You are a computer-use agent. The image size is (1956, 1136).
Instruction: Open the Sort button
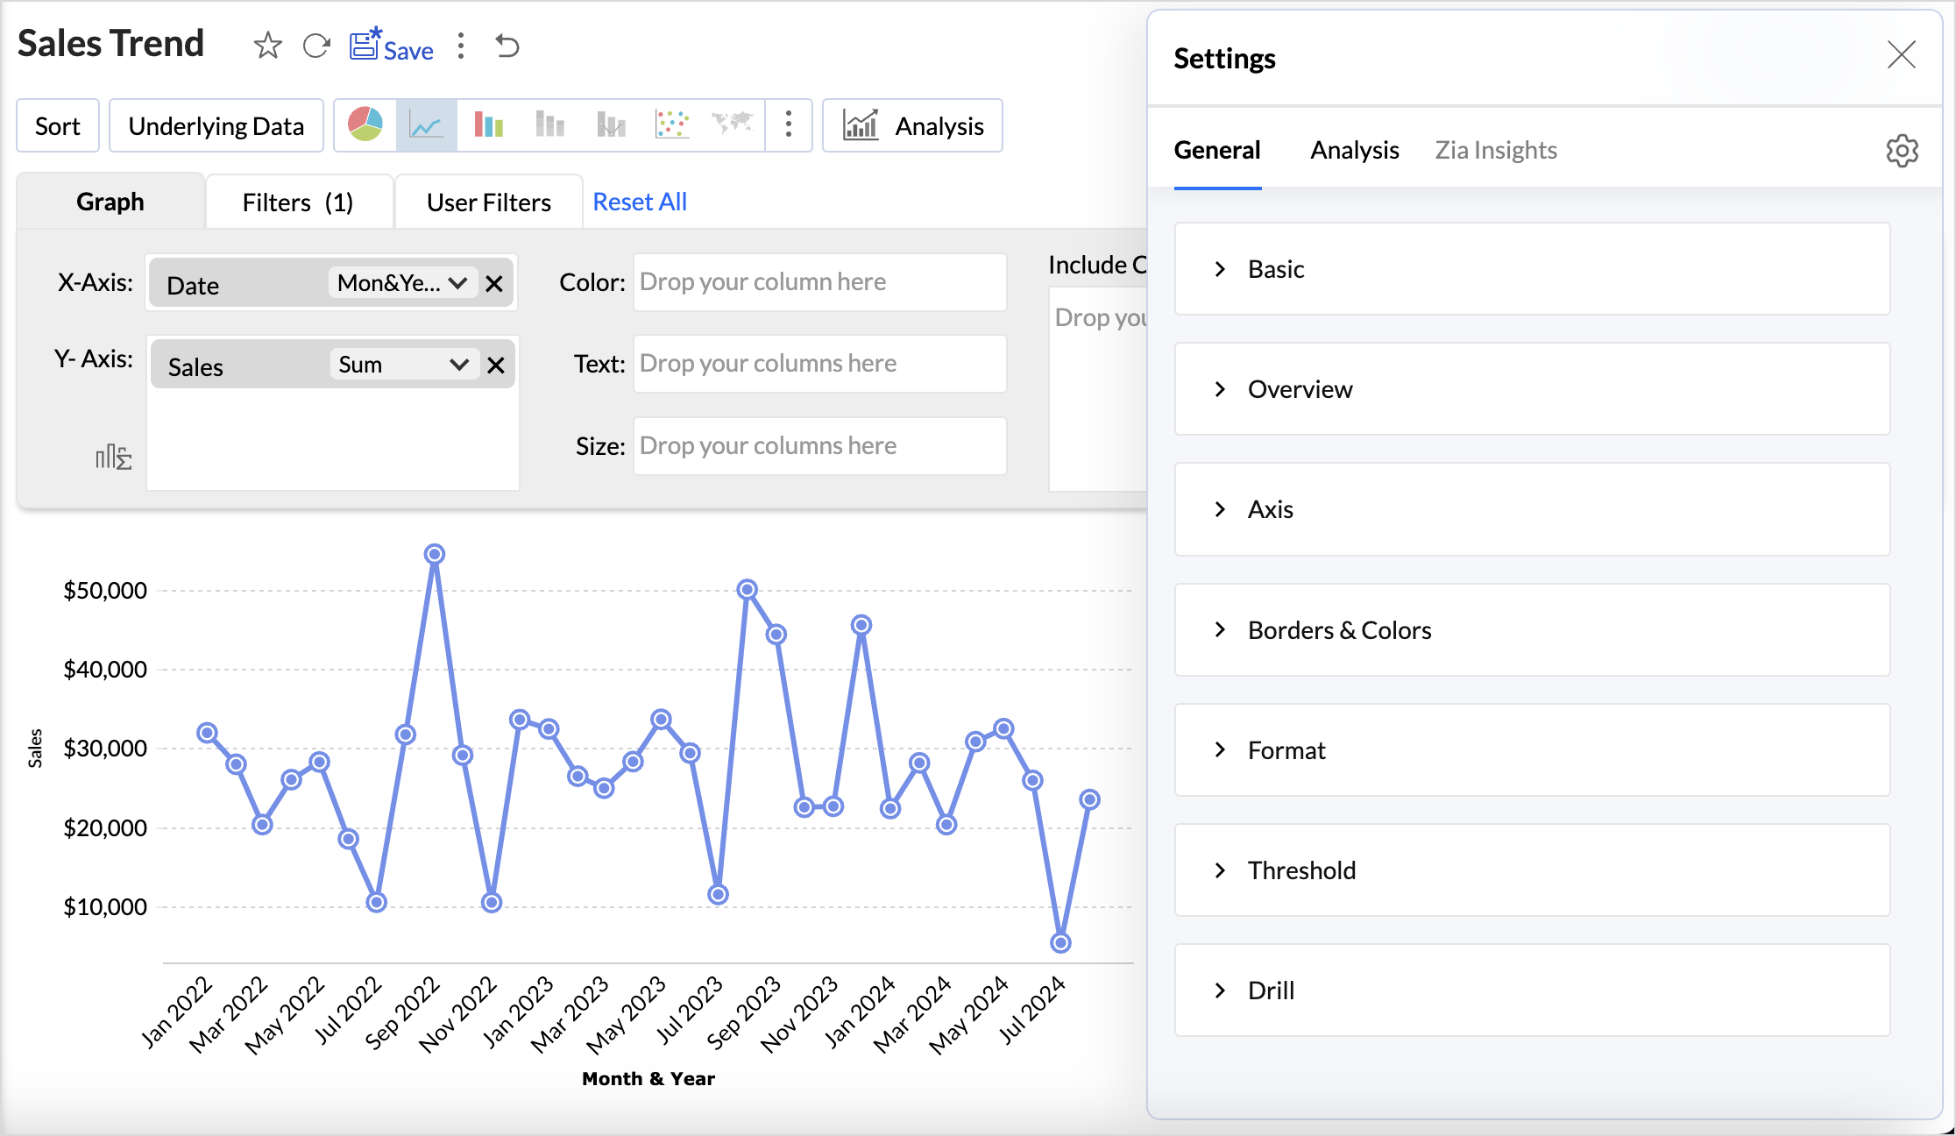58,126
